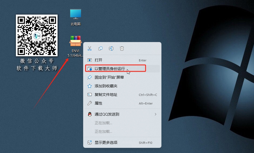Click the Alt+Enter shortcut text
Image resolution: width=254 pixels, height=153 pixels.
pos(146,103)
